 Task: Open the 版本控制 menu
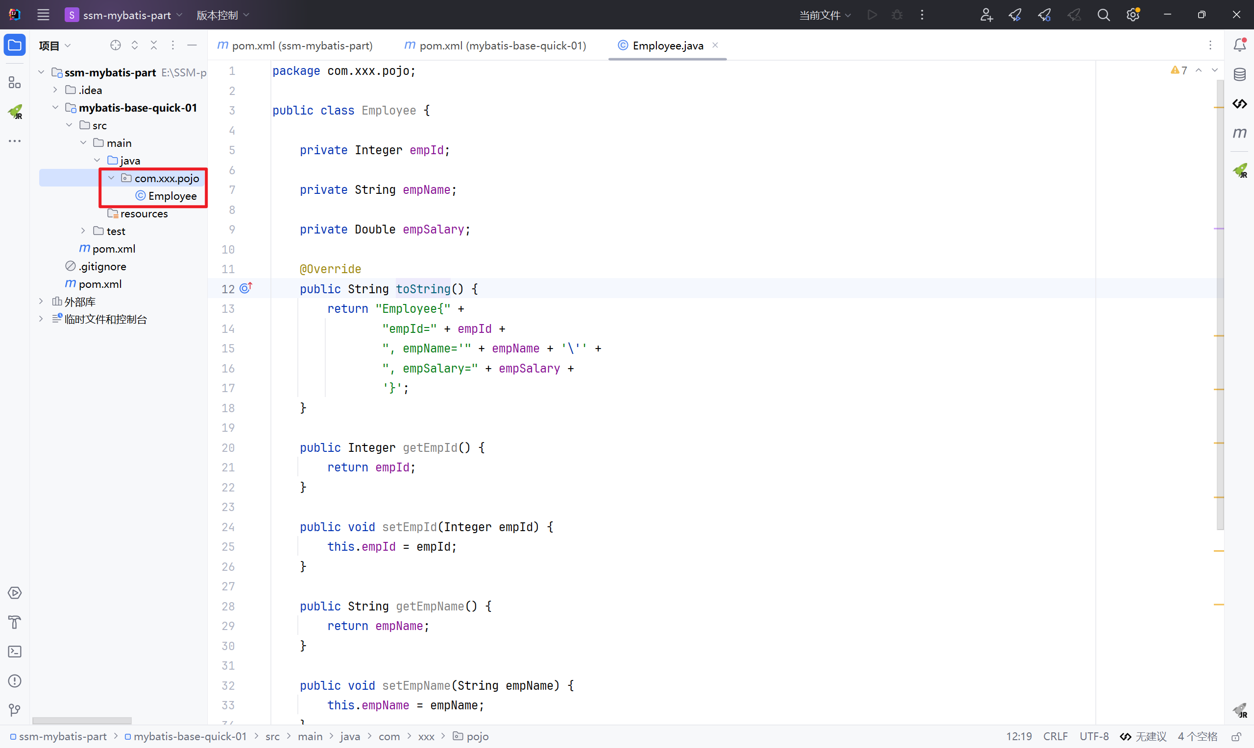click(x=222, y=15)
